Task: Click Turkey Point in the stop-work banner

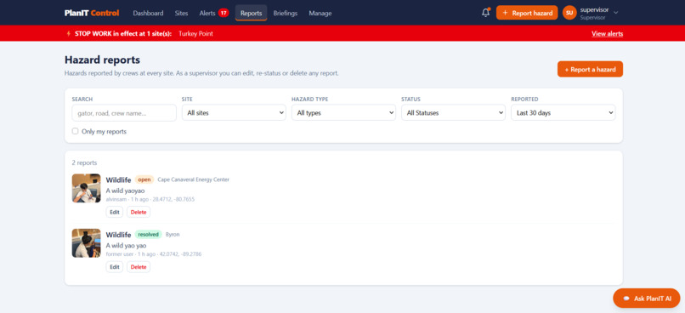Action: (x=195, y=34)
